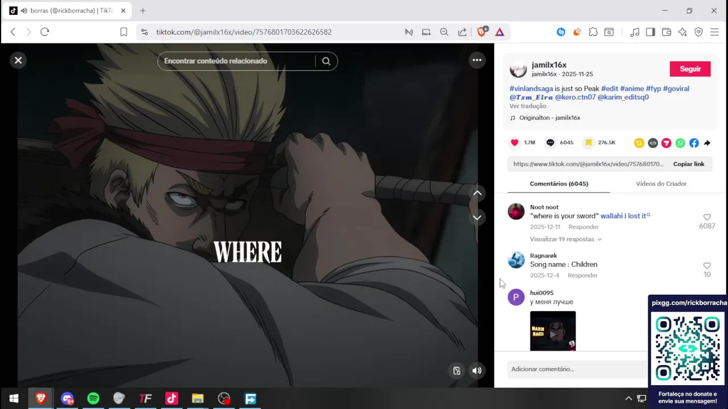Like Noot noot's comment
728x409 pixels.
pos(707,217)
